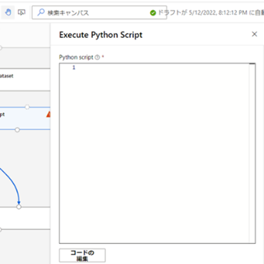Click the Python script field label
264x264 pixels.
tap(76, 57)
